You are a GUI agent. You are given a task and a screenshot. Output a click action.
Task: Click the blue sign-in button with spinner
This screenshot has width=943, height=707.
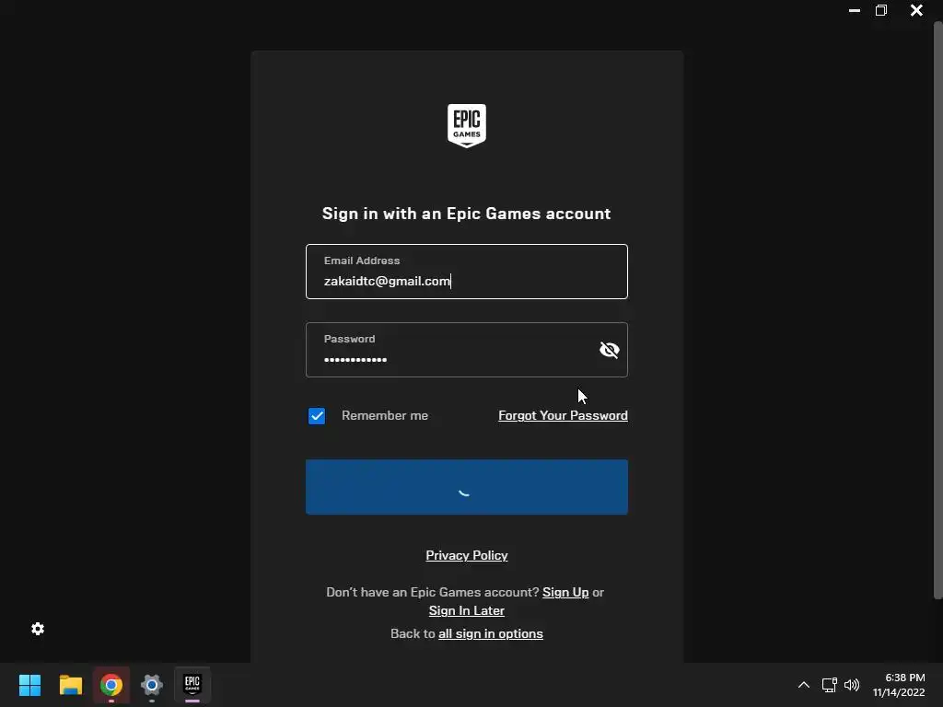[x=467, y=487]
